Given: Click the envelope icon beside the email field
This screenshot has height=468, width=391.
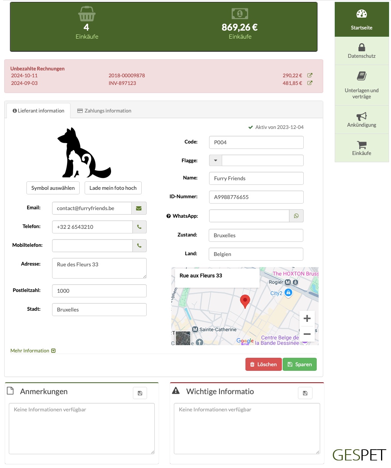Looking at the screenshot, I should click(x=139, y=208).
